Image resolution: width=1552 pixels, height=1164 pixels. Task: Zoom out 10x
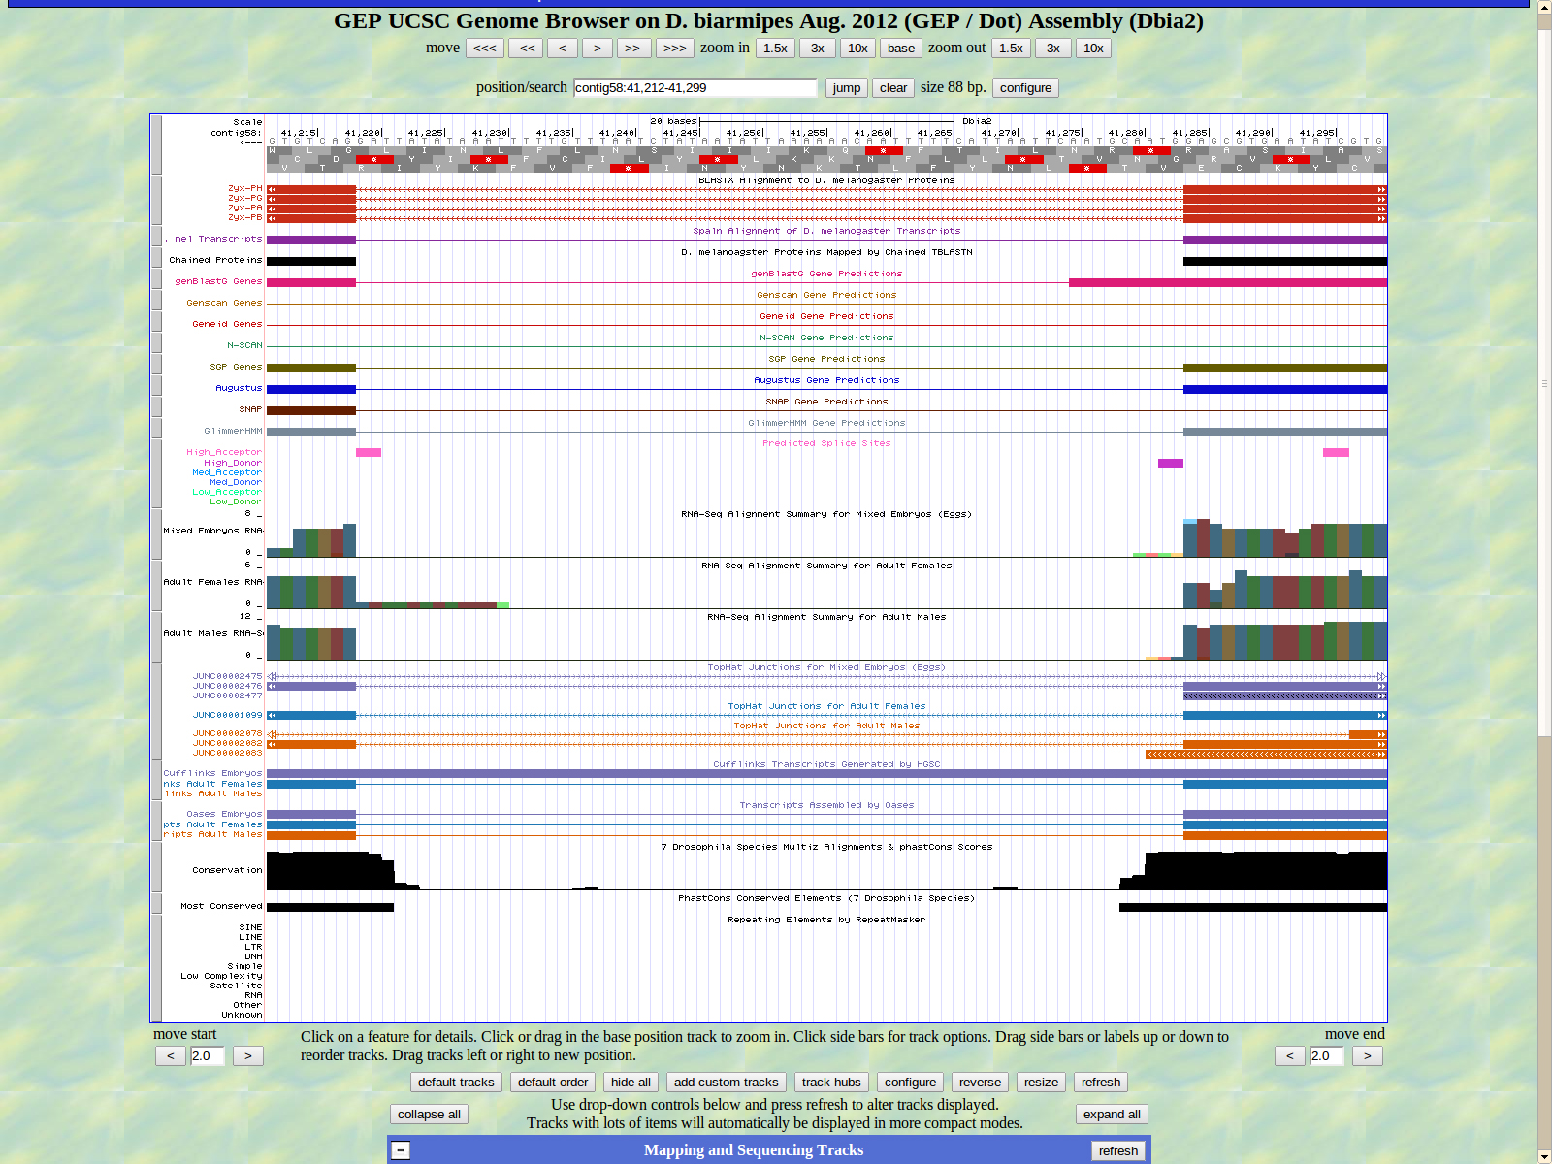(x=1093, y=48)
